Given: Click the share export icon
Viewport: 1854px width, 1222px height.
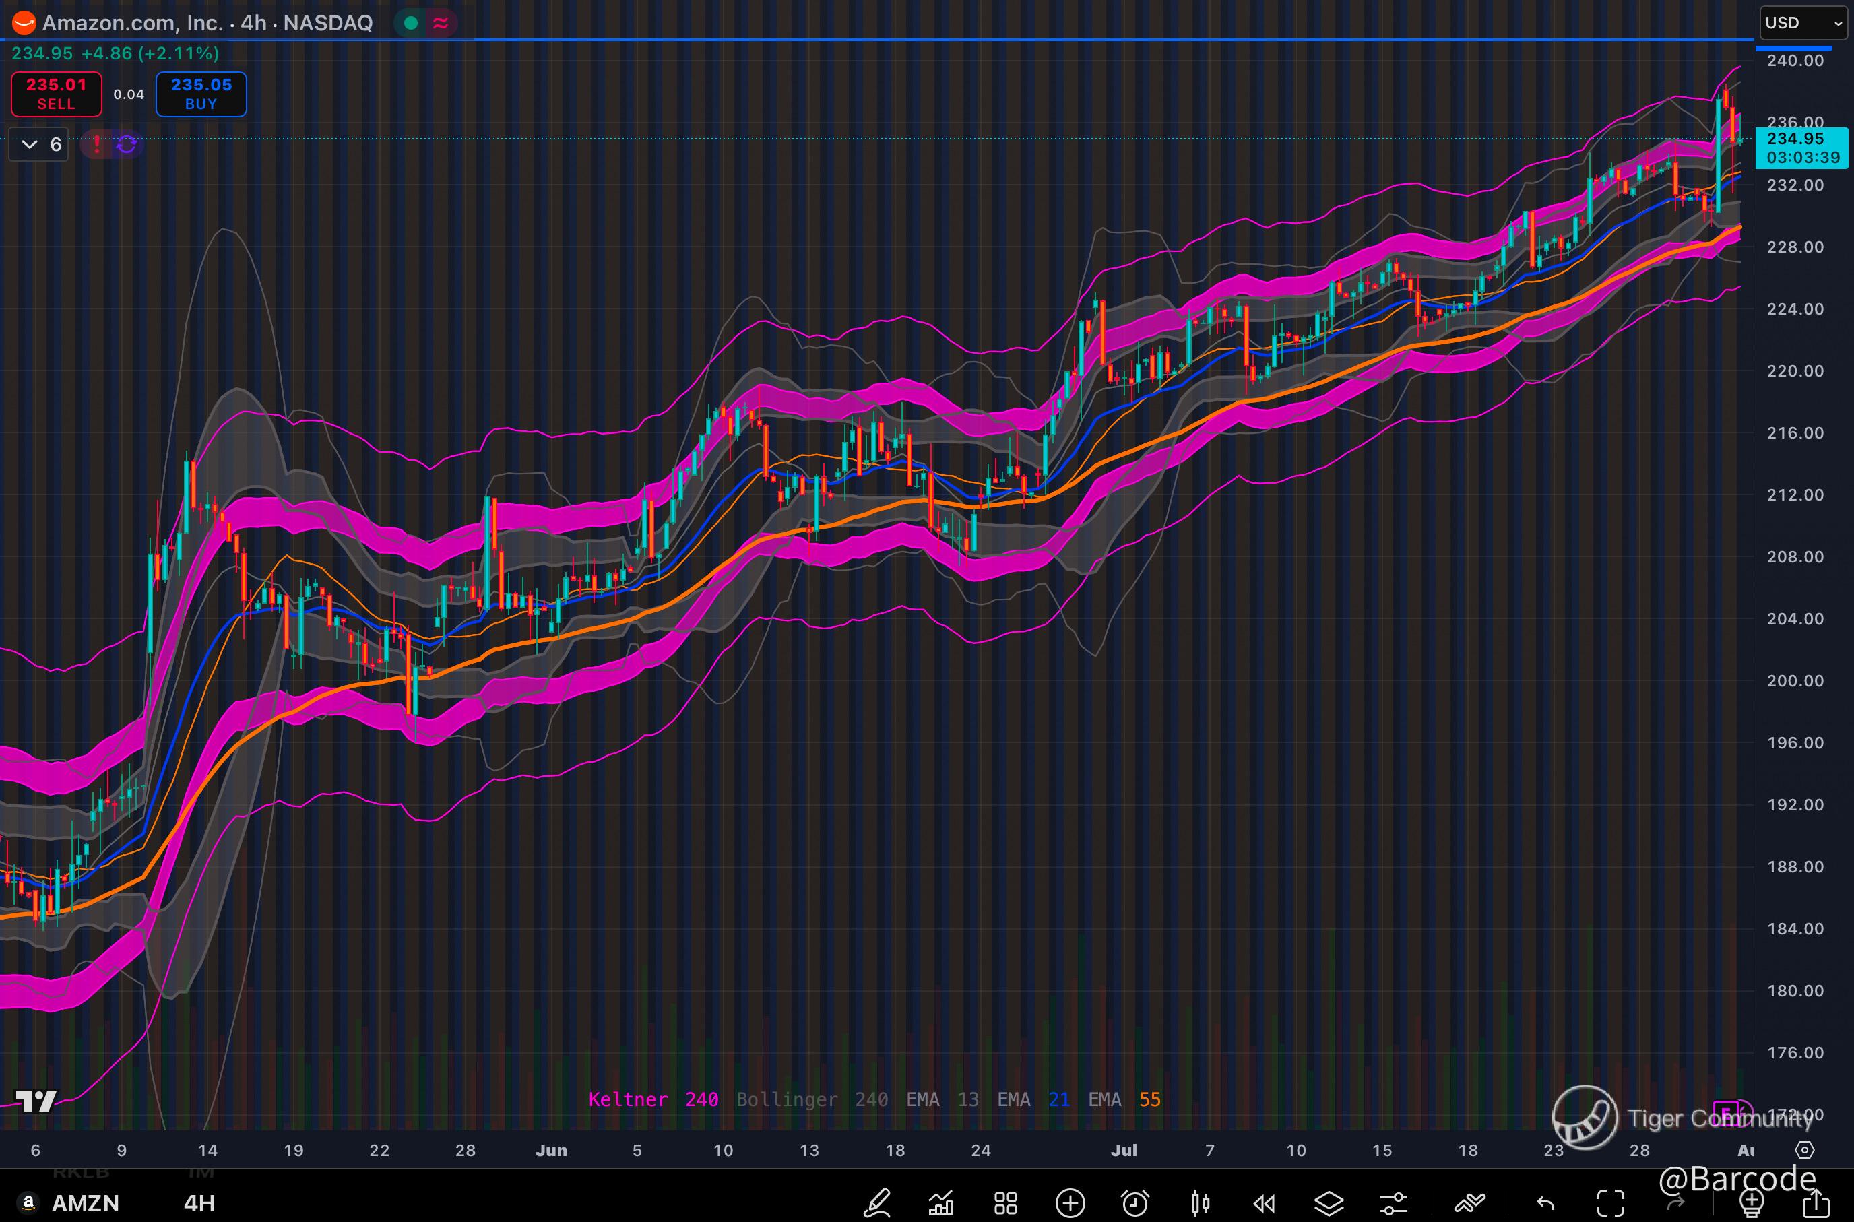Looking at the screenshot, I should (1816, 1202).
